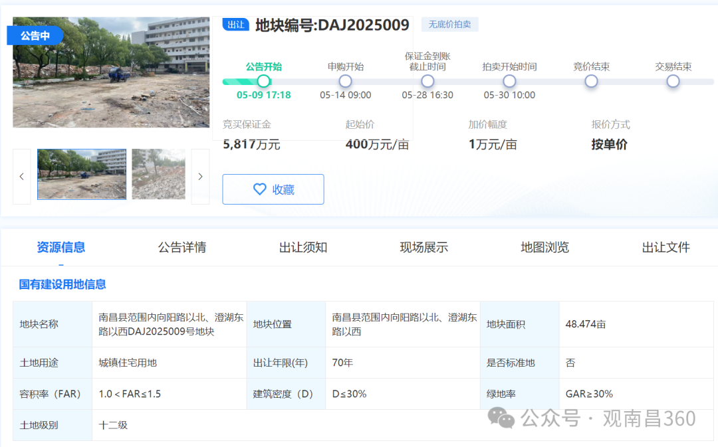Click the 加价幅度 label

[x=488, y=124]
